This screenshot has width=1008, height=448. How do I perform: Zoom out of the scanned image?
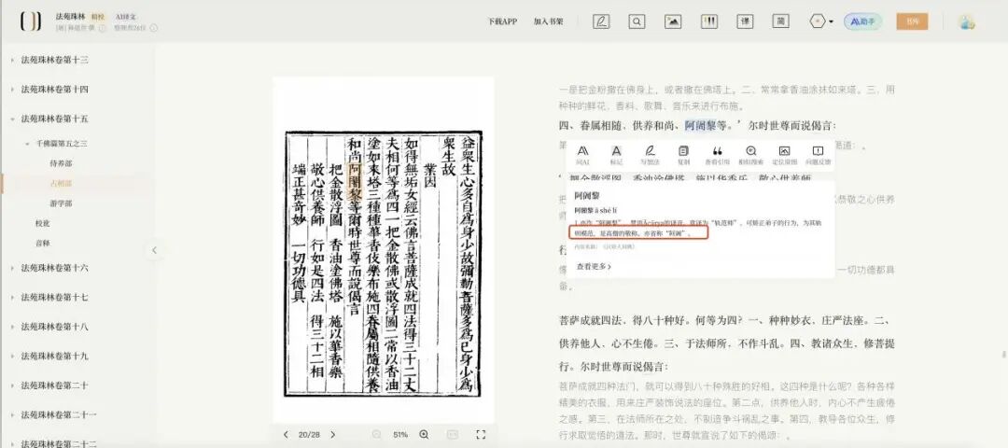coord(377,435)
